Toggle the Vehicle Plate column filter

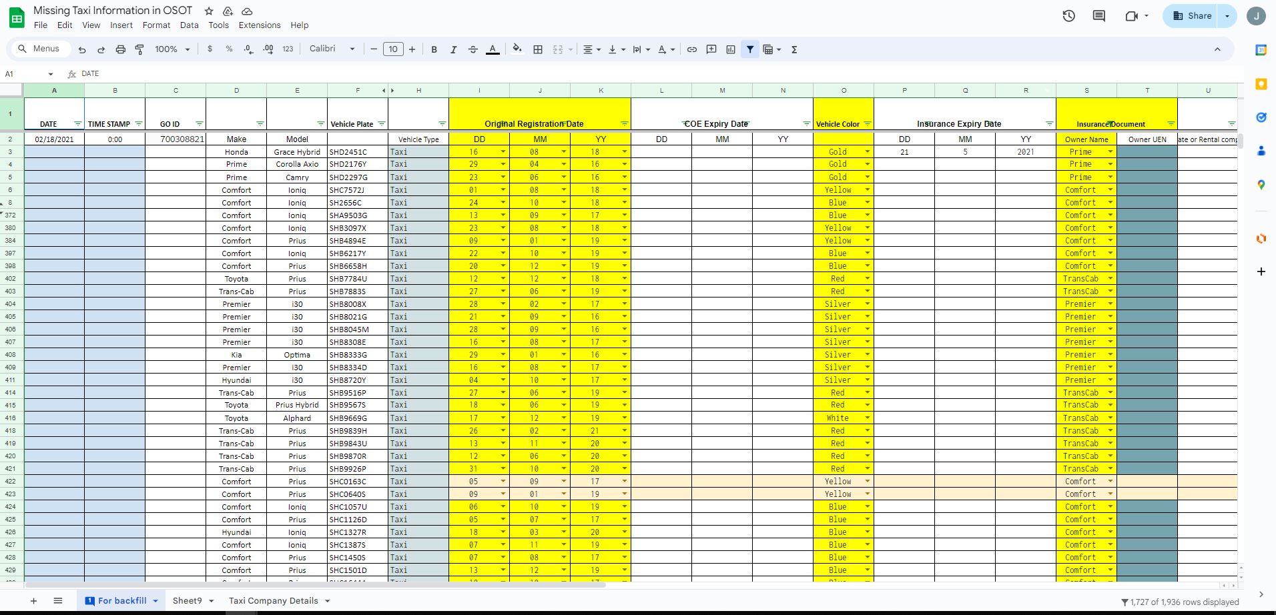pos(382,124)
